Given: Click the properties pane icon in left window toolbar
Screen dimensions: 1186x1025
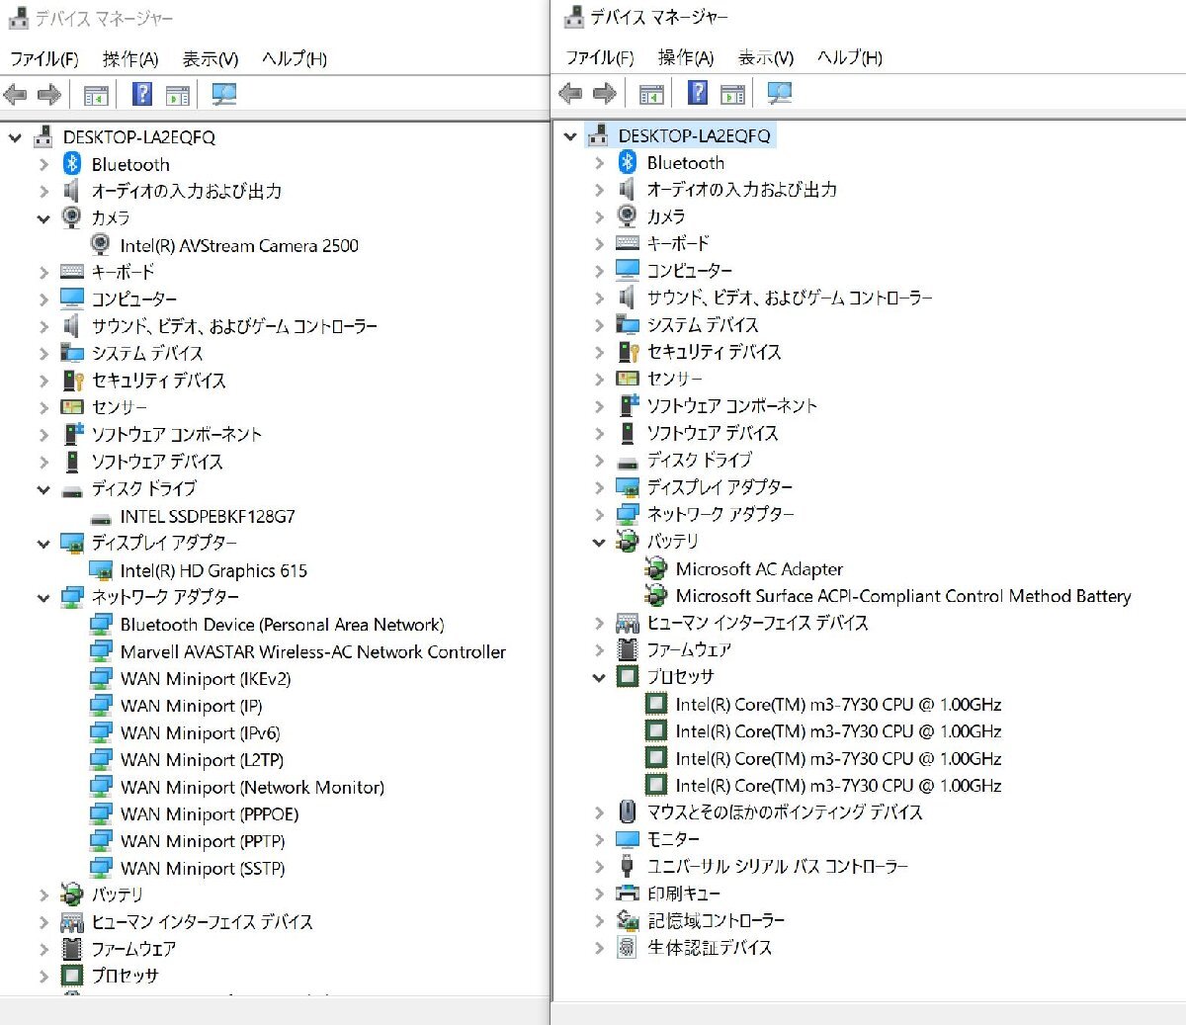Looking at the screenshot, I should pos(178,96).
